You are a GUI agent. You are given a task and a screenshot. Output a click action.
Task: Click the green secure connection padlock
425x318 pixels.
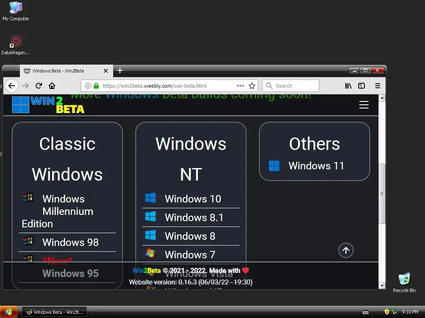tap(96, 86)
